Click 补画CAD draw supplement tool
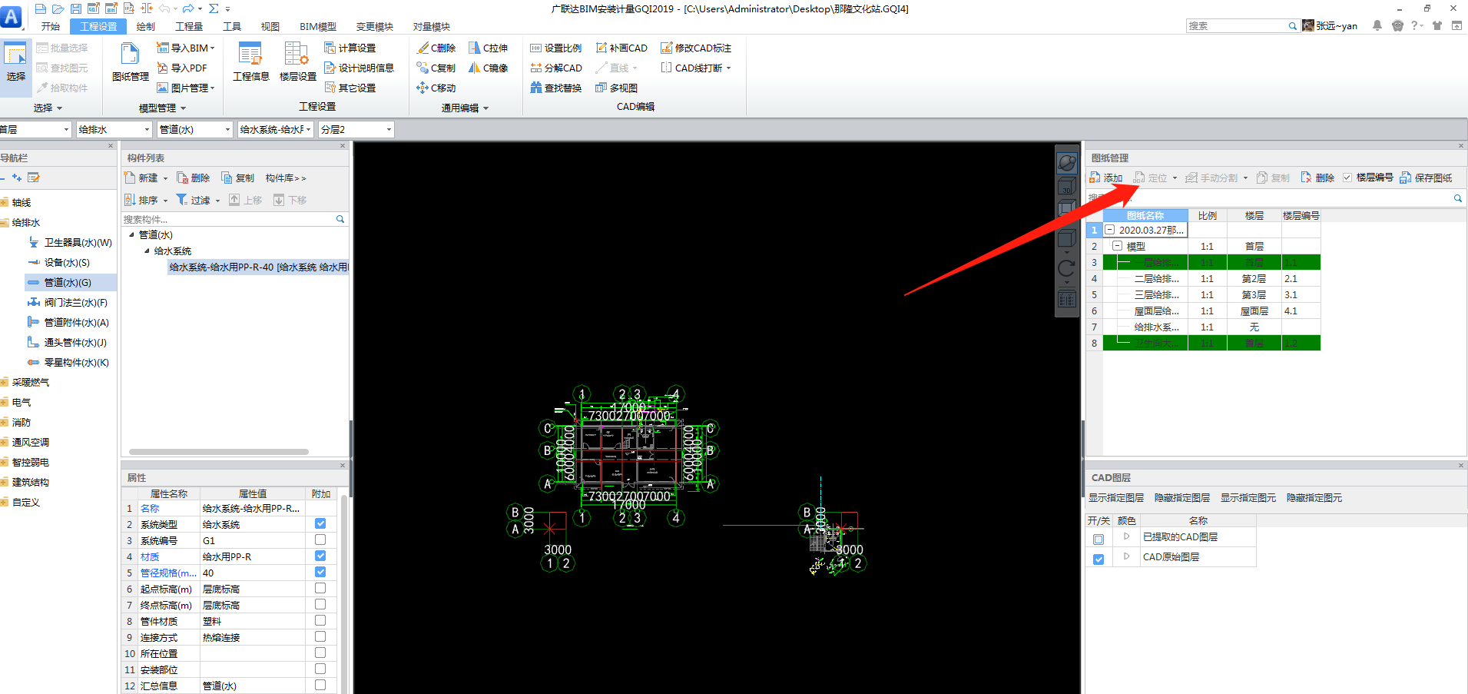 621,48
